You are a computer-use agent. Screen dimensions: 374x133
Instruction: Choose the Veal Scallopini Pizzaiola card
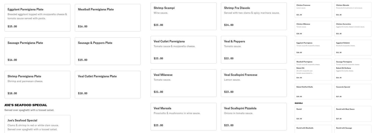[254, 117]
